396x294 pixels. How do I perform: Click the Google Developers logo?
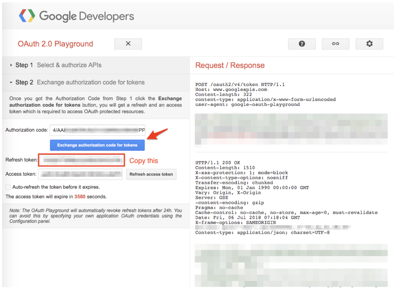click(27, 16)
